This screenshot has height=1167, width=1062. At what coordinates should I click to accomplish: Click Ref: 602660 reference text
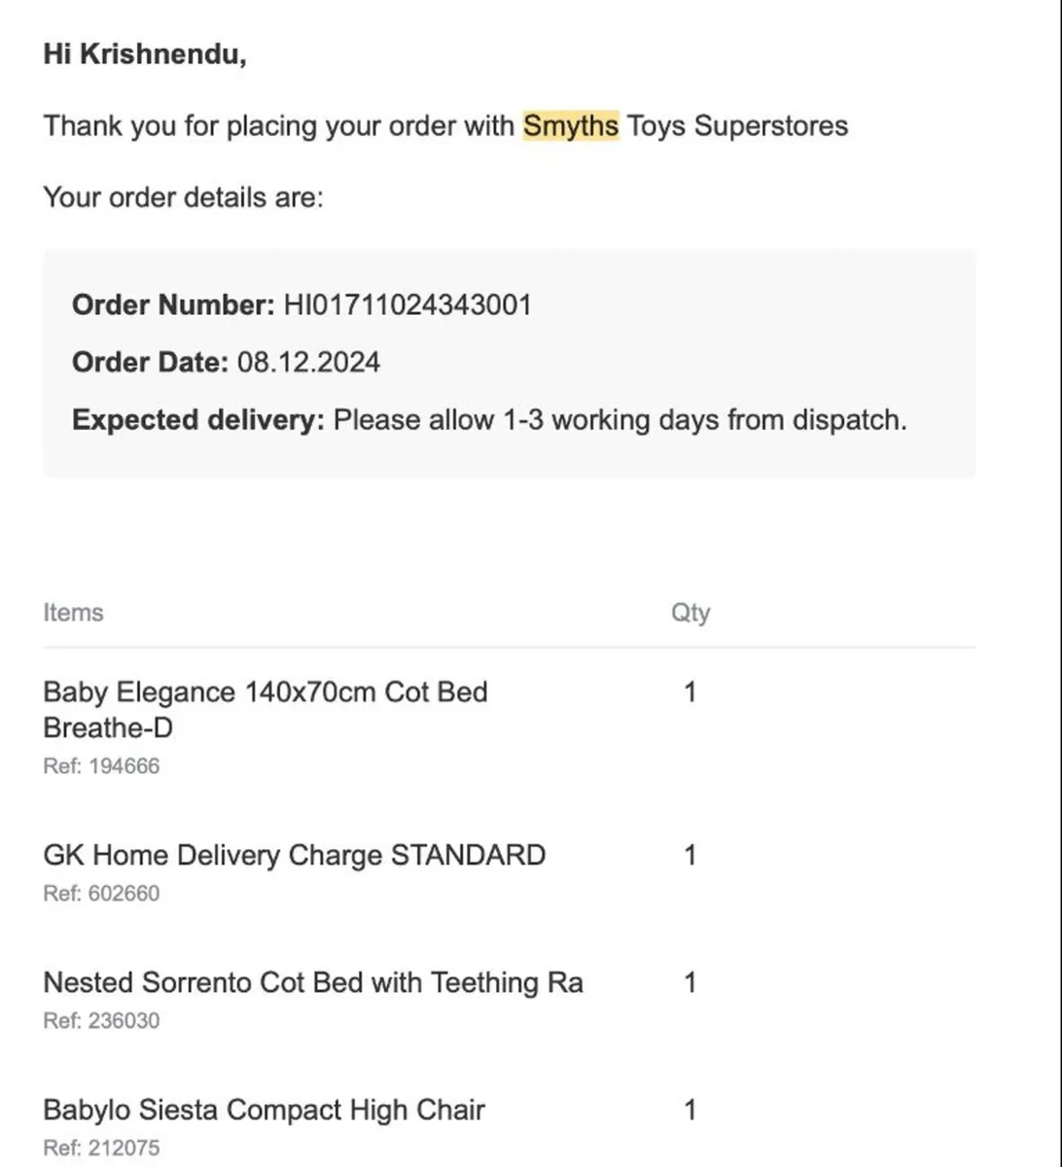click(101, 894)
